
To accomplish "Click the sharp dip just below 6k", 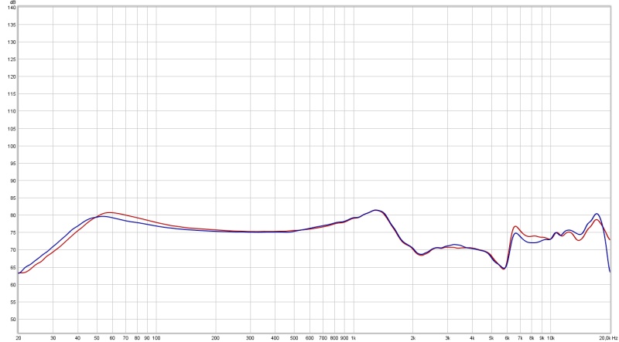I will 504,269.
